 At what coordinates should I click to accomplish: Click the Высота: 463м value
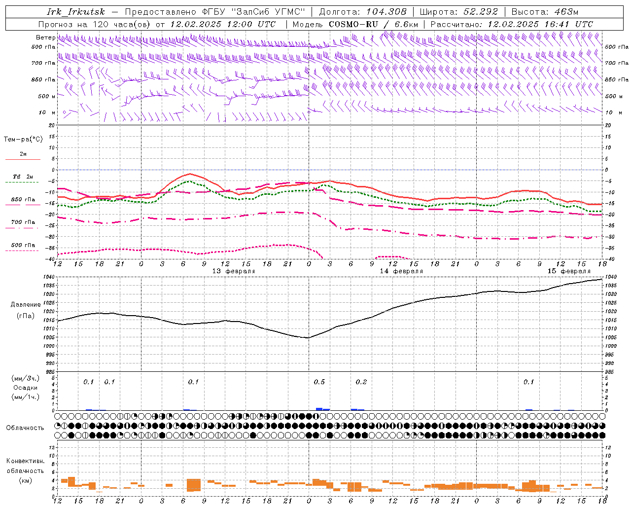click(x=545, y=12)
